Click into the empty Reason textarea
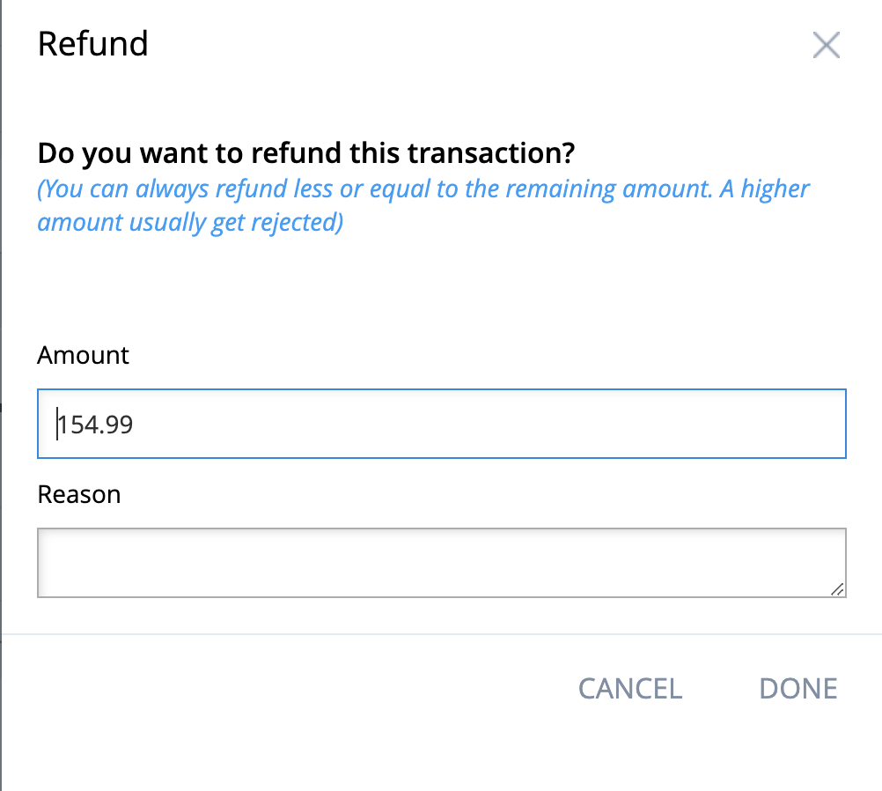 pyautogui.click(x=440, y=559)
